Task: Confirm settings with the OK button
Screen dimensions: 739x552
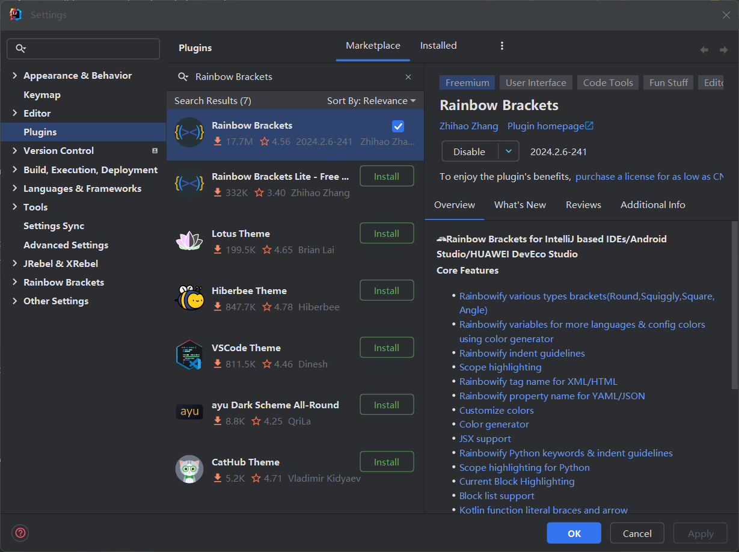Action: pyautogui.click(x=574, y=533)
